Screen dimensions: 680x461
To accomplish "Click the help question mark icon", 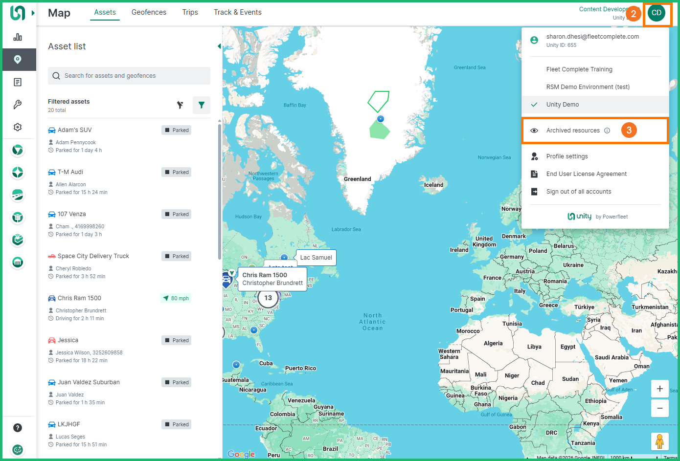I will point(18,428).
